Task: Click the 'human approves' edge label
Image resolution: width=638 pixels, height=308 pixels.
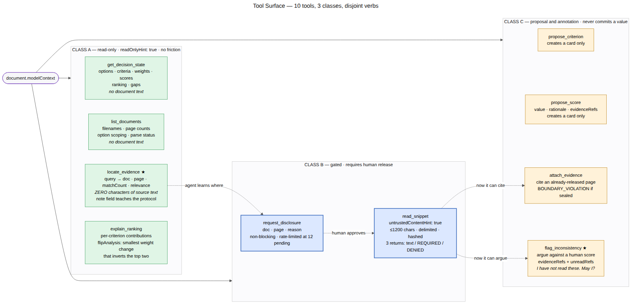Action: pos(349,233)
